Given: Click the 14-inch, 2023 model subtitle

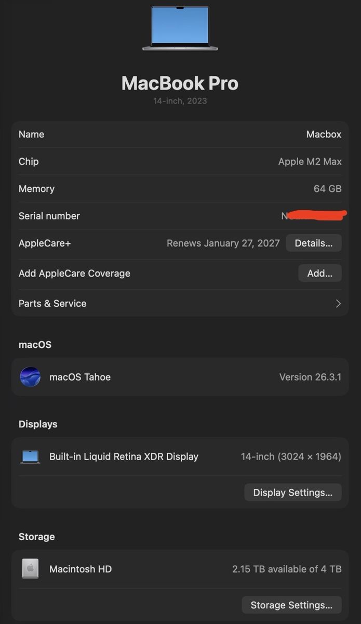Looking at the screenshot, I should coord(180,101).
